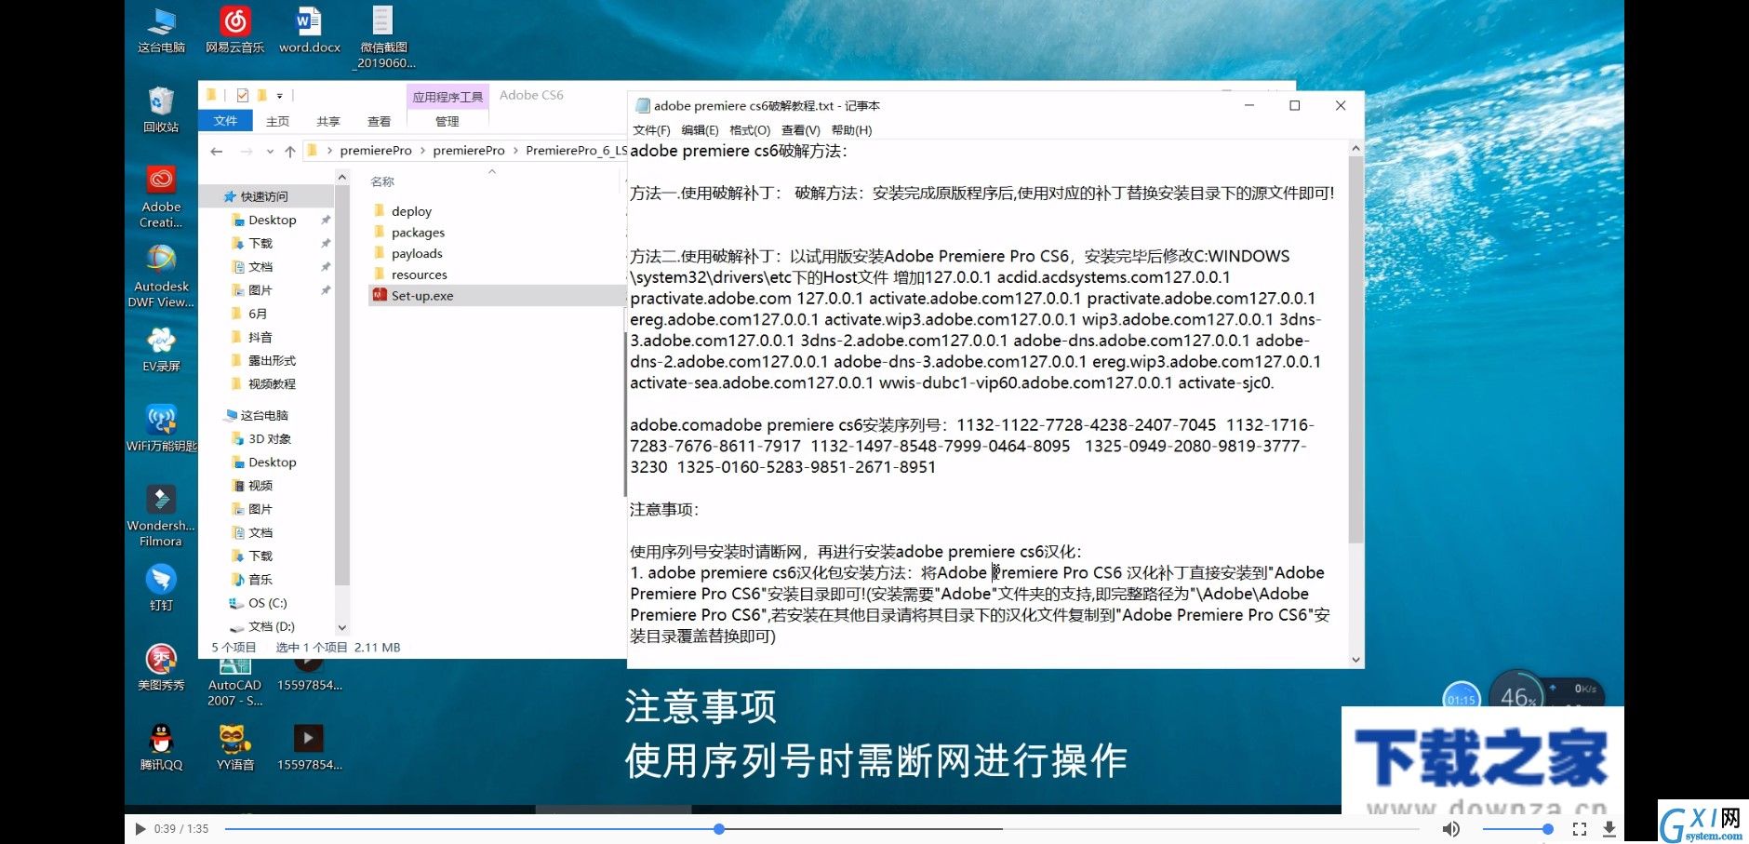Select Set-up.exe in file list
Viewport: 1749px width, 844px height.
tap(497, 296)
